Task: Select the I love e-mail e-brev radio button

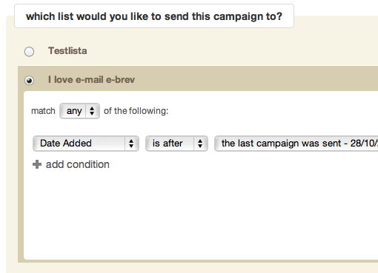Action: tap(29, 81)
